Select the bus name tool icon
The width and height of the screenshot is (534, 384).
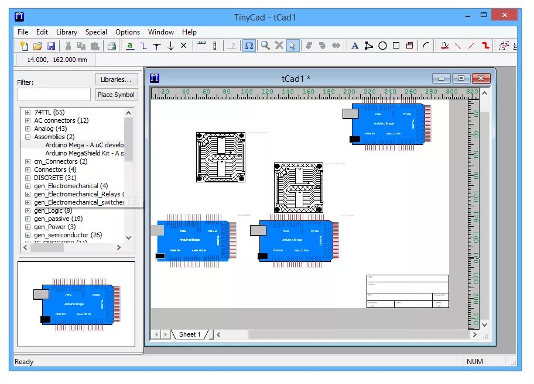444,46
